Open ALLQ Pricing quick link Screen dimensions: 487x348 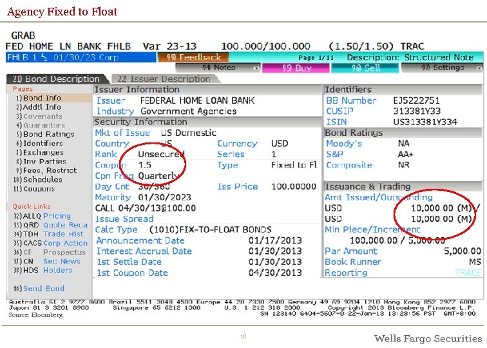(x=43, y=216)
